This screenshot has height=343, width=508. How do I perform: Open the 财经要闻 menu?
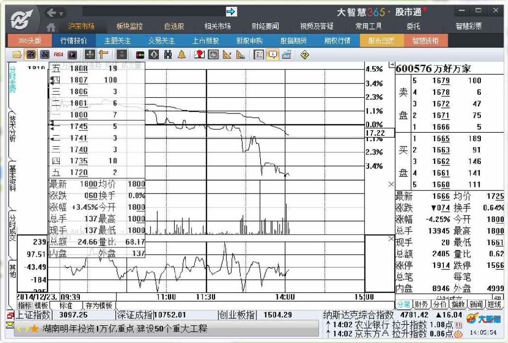tap(265, 26)
